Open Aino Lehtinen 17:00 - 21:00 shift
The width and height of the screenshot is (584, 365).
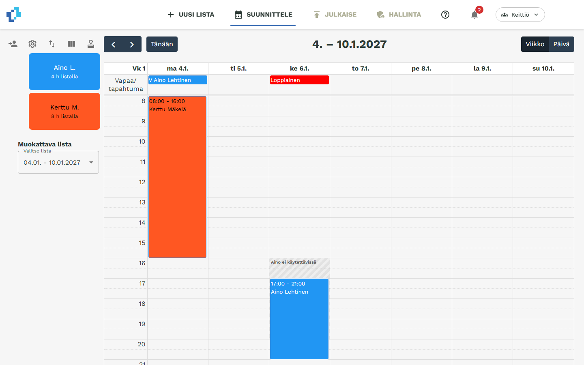click(299, 319)
